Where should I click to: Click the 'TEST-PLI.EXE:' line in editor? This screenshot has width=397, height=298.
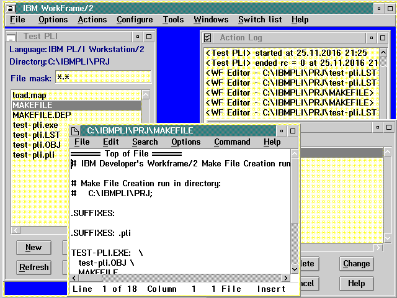pyautogui.click(x=107, y=253)
